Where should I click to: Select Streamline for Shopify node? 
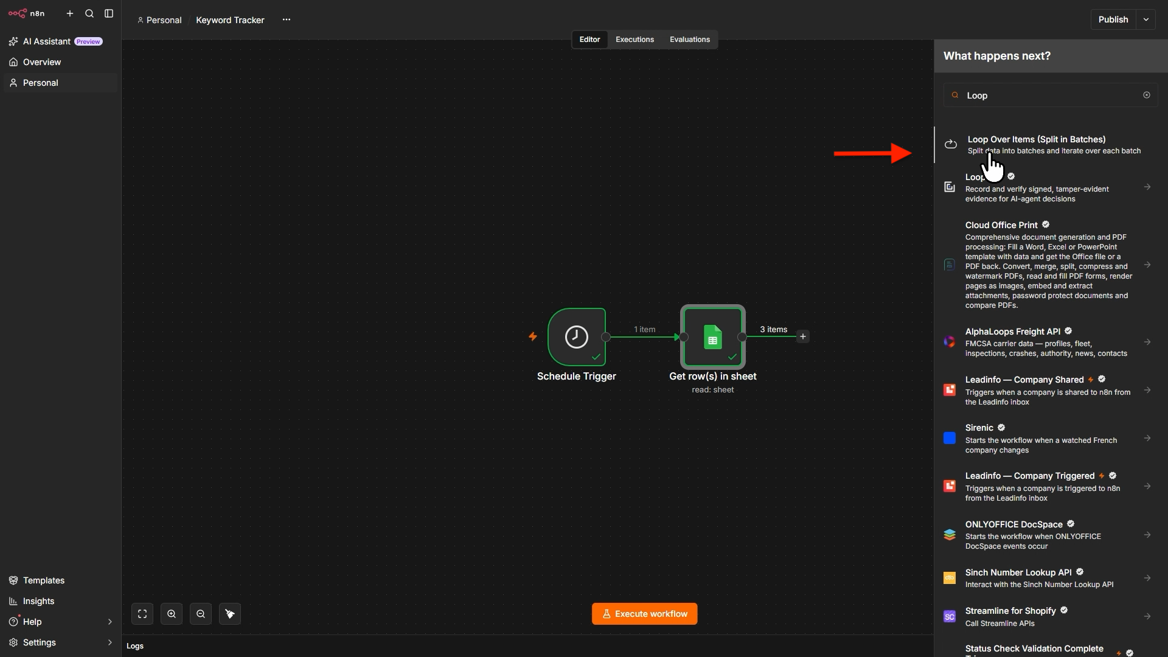1051,616
